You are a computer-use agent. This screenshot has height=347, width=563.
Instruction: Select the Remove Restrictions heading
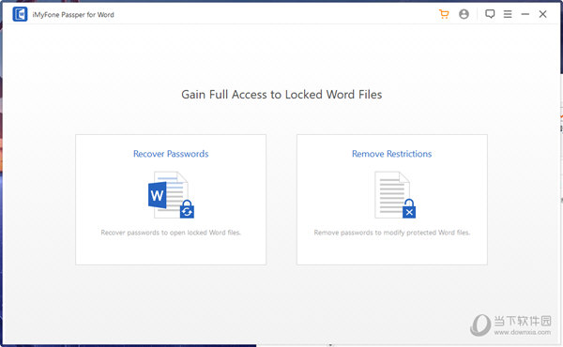[391, 154]
